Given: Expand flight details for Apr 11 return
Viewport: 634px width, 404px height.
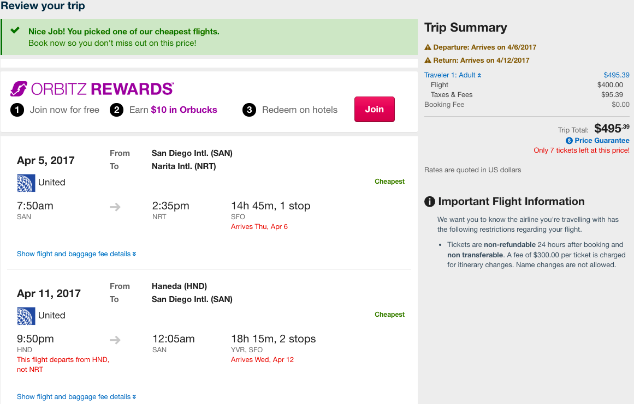Looking at the screenshot, I should tap(76, 397).
